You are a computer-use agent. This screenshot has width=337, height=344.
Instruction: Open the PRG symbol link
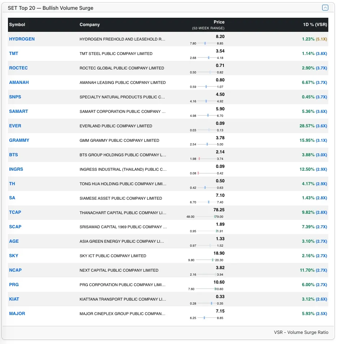point(14,285)
